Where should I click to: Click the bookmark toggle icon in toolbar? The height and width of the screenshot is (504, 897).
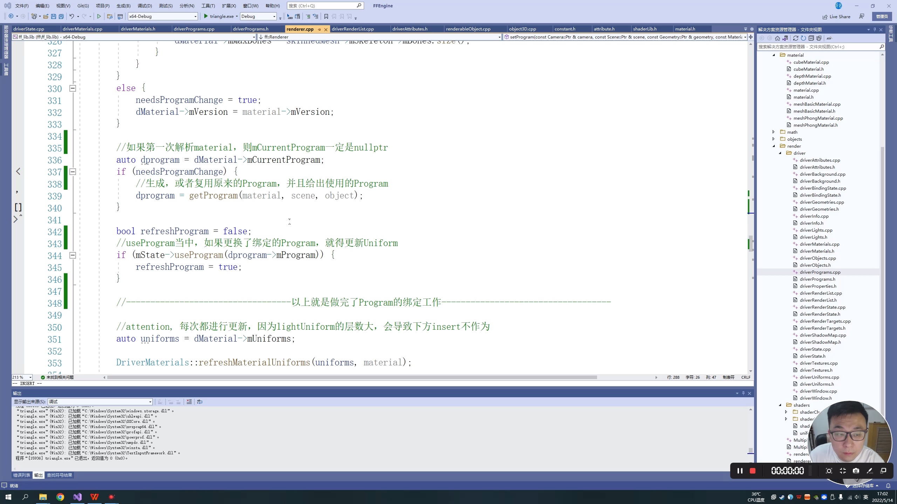tap(326, 16)
